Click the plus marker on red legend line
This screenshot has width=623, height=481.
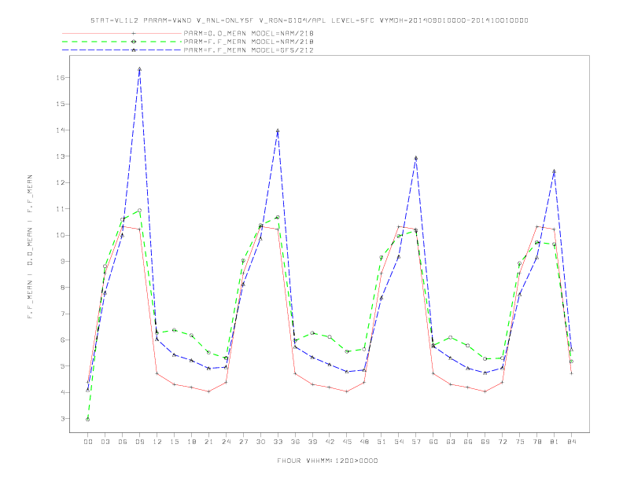(134, 33)
